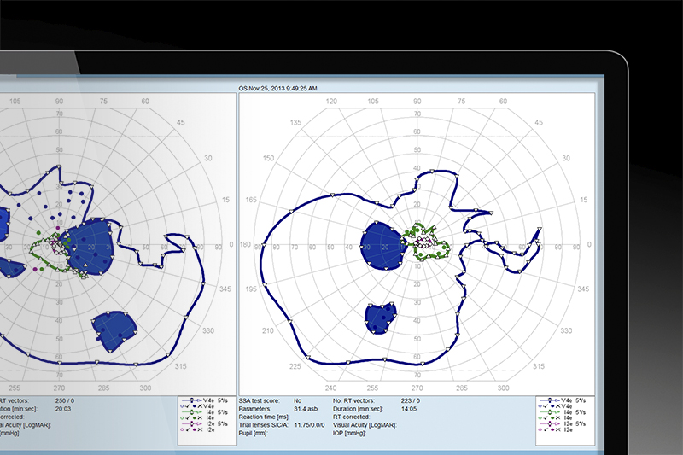
Task: Select the lower blue scotoma in the right chart
Action: 382,318
